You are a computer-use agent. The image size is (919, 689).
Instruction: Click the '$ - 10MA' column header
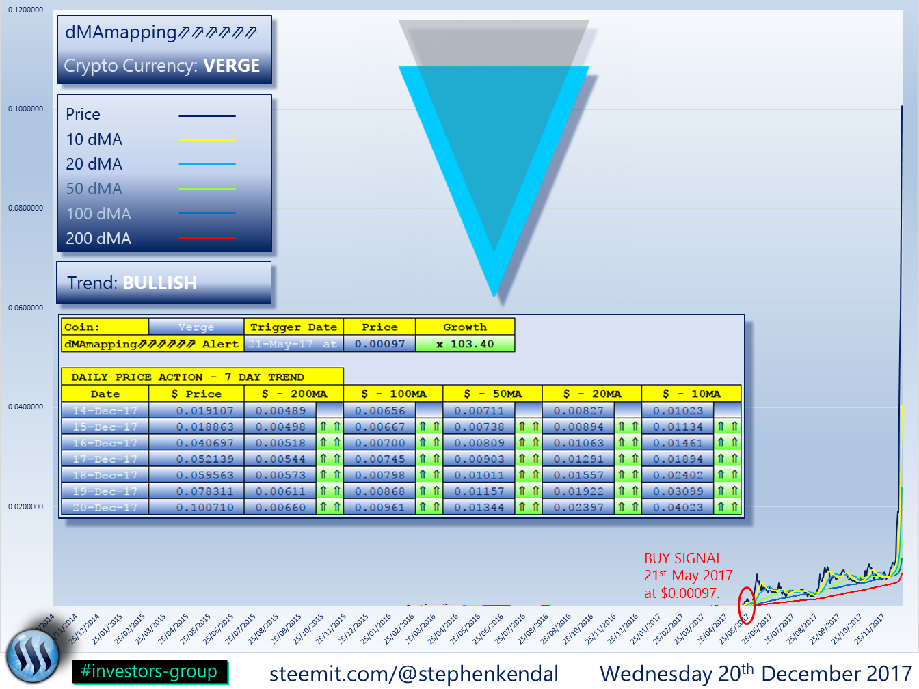pos(691,394)
